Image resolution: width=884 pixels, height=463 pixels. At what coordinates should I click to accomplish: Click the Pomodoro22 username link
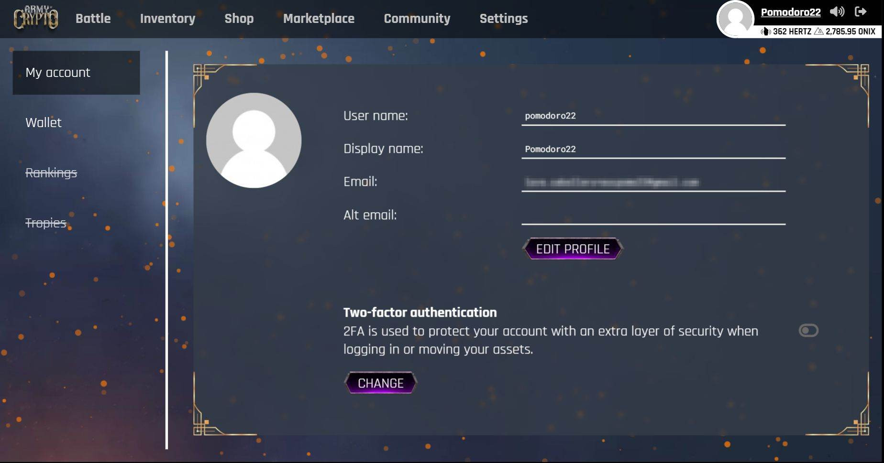[x=790, y=12]
